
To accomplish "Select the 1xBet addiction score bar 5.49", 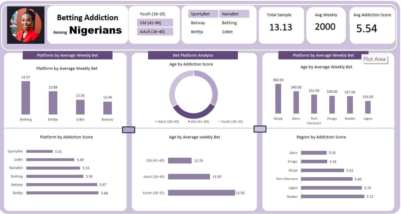I will coord(50,160).
